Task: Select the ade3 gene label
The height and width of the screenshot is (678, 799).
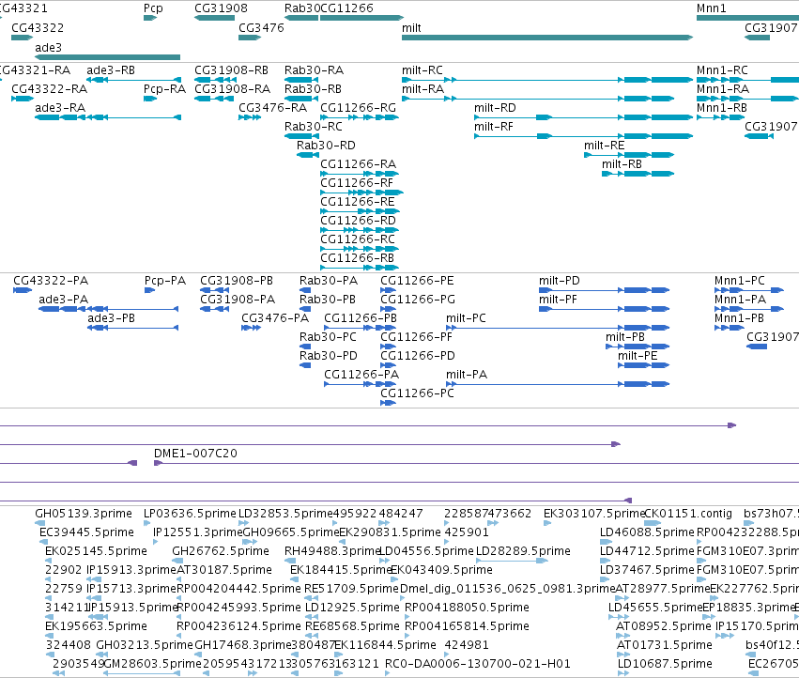Action: pyautogui.click(x=48, y=47)
